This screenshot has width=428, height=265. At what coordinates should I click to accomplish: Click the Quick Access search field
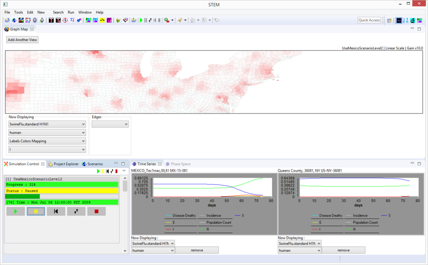[x=369, y=20]
